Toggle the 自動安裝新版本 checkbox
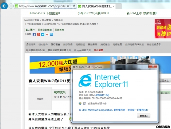Image resolution: width=171 pixels, height=129 pixels. click(85, 104)
